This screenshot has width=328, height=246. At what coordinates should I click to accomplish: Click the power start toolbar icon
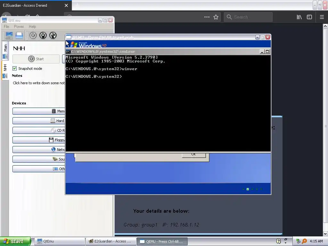33,35
